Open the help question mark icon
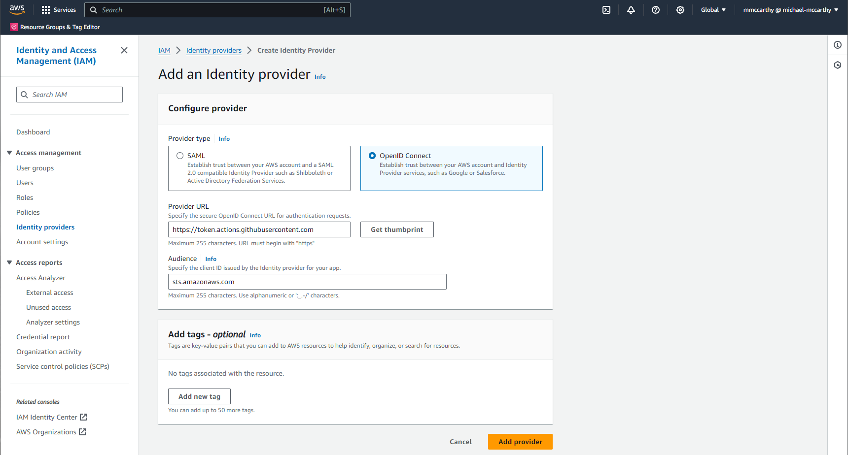 [656, 10]
